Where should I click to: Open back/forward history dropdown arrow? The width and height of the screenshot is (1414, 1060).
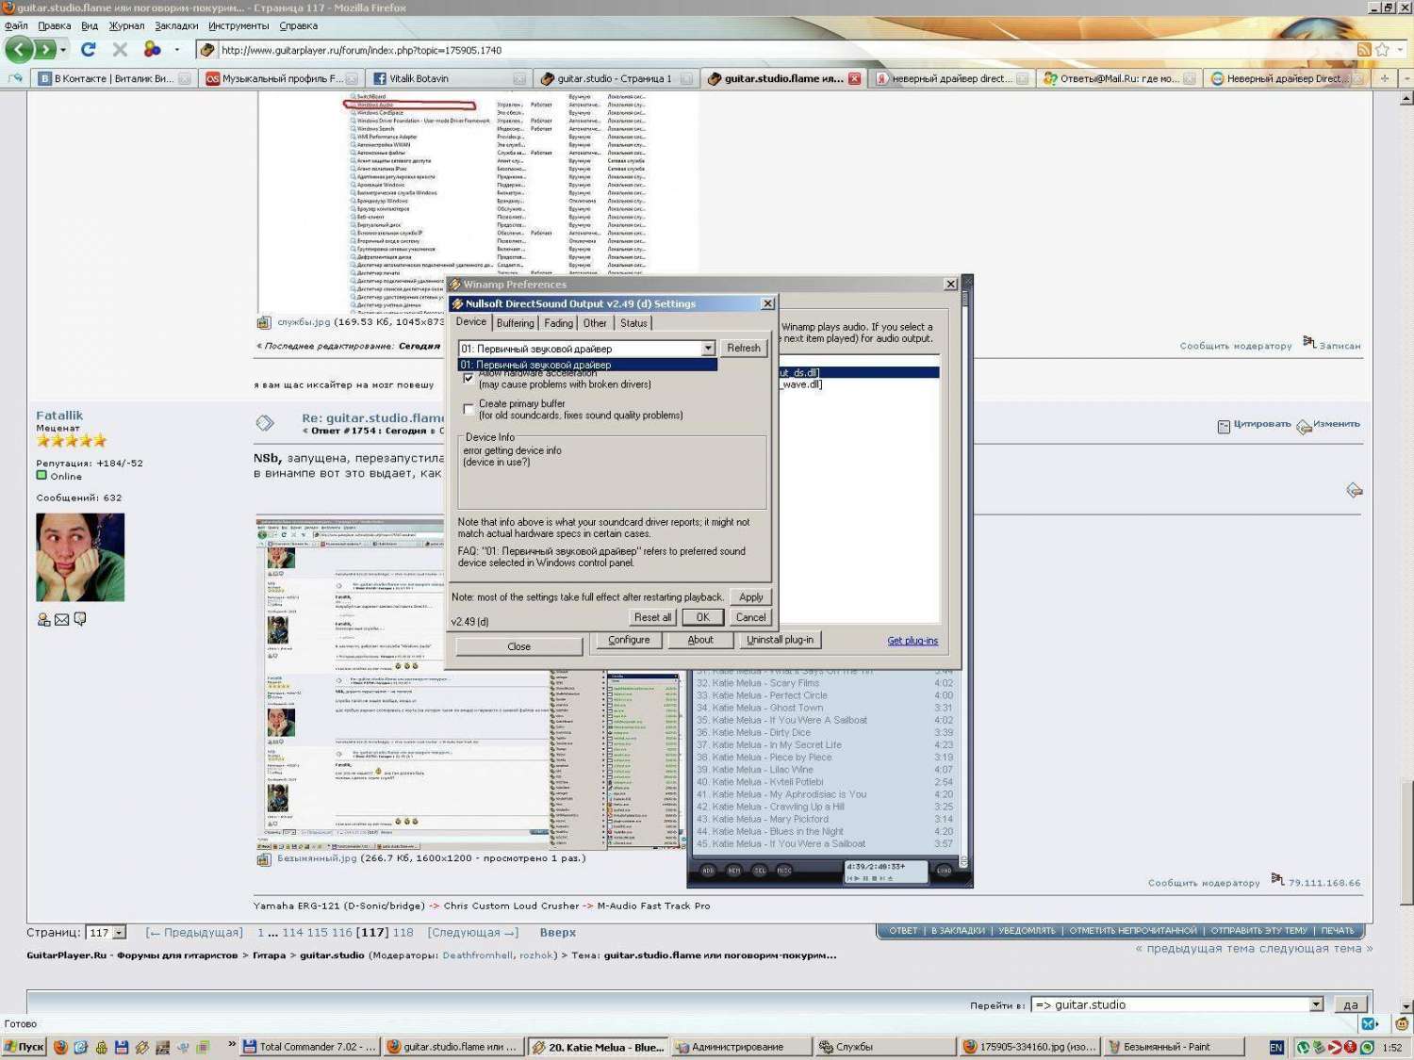point(63,50)
